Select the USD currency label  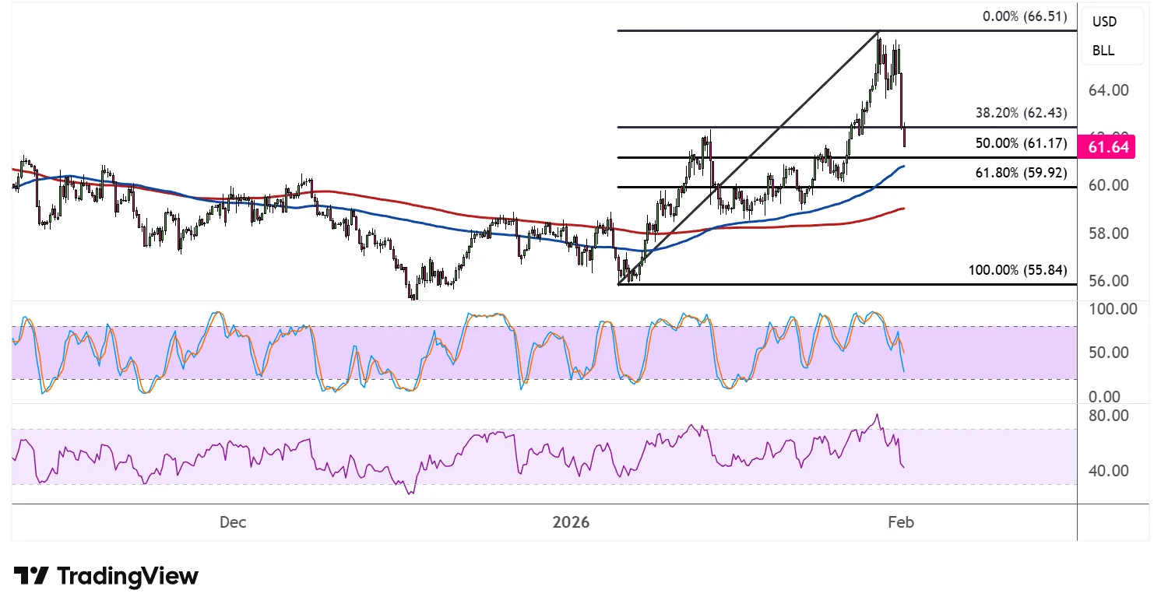(x=1104, y=22)
